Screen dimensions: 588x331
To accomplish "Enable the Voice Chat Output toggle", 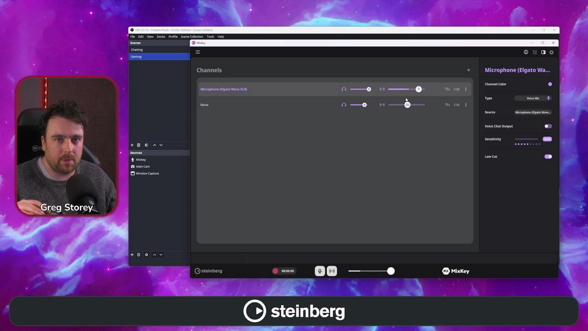I will click(x=548, y=126).
